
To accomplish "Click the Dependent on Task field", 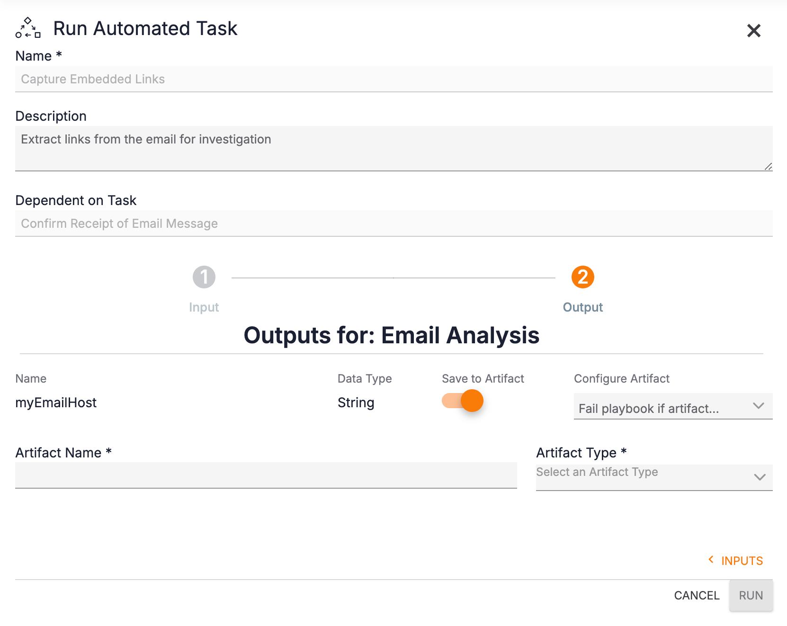I will pyautogui.click(x=394, y=224).
